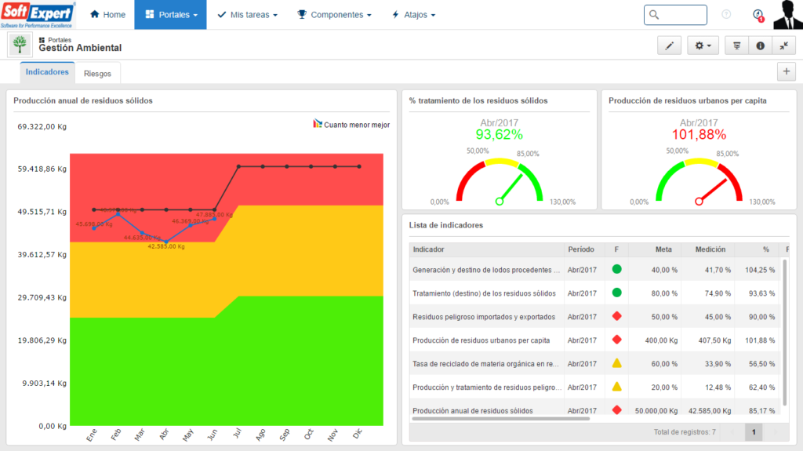The height and width of the screenshot is (451, 803).
Task: Select page 1 in indicator list pagination
Action: [x=754, y=432]
